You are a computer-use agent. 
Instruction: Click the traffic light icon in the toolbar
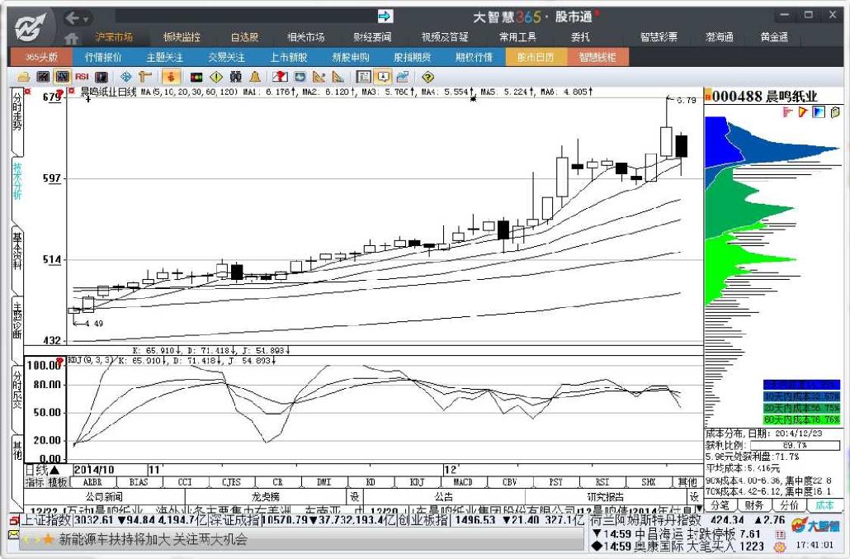tap(196, 77)
